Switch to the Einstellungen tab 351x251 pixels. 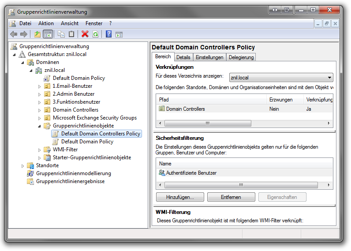point(209,57)
